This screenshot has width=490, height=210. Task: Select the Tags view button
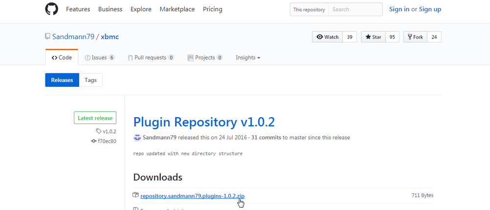coord(90,80)
